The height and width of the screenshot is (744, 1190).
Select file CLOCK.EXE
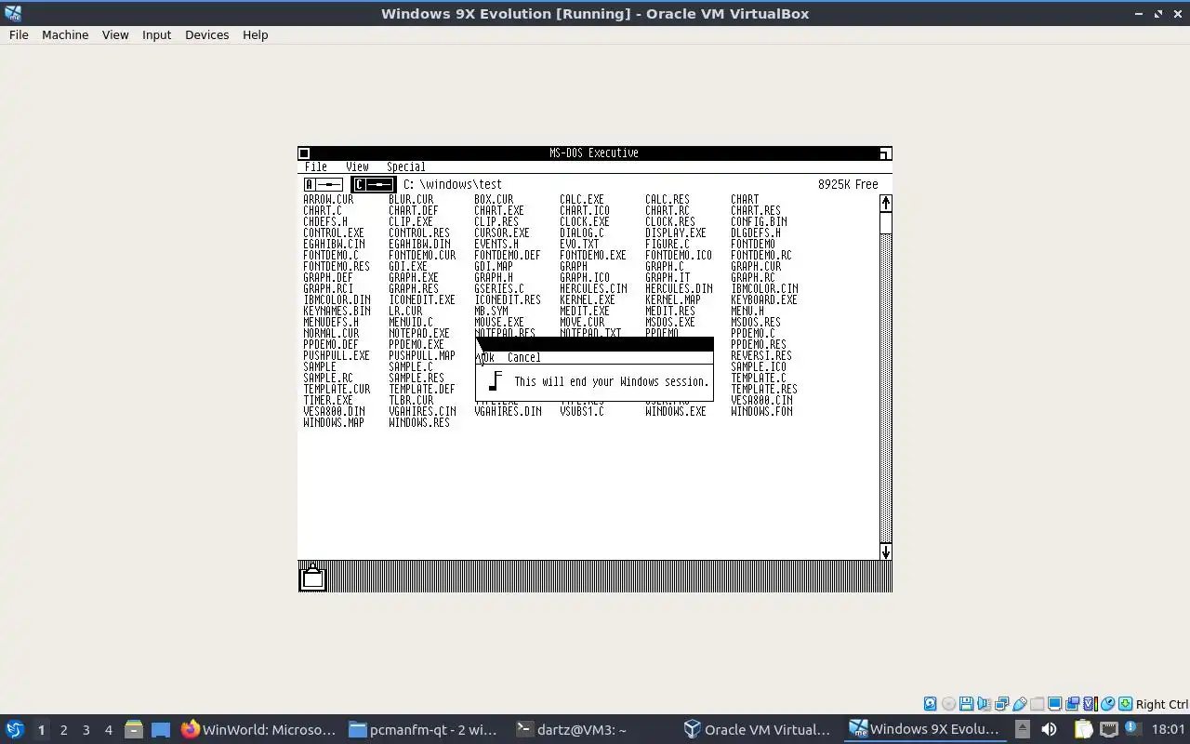click(585, 221)
